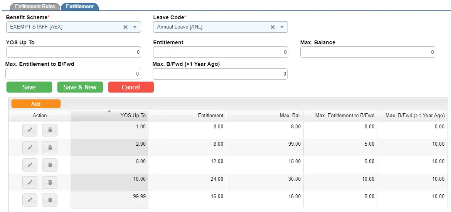Screen dimensions: 451x212
Task: Sort by the Max. Bal. column header
Action: 265,116
